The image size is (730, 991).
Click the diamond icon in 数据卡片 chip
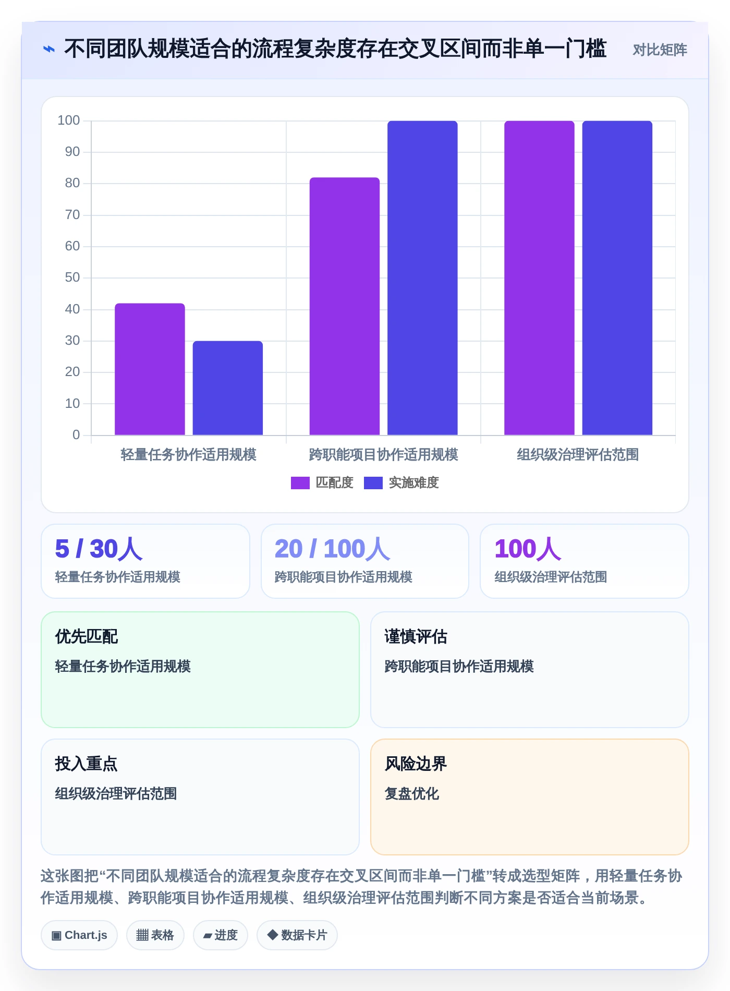click(x=272, y=935)
